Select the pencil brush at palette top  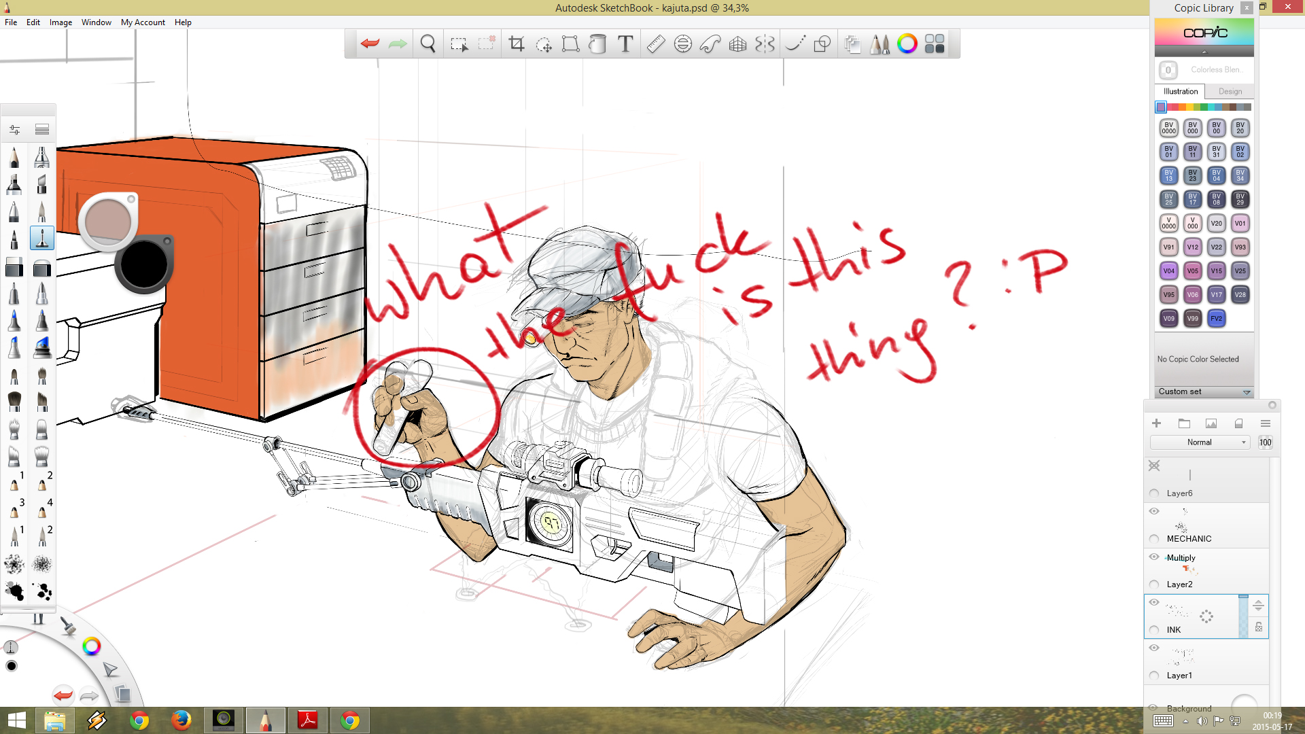click(x=14, y=156)
